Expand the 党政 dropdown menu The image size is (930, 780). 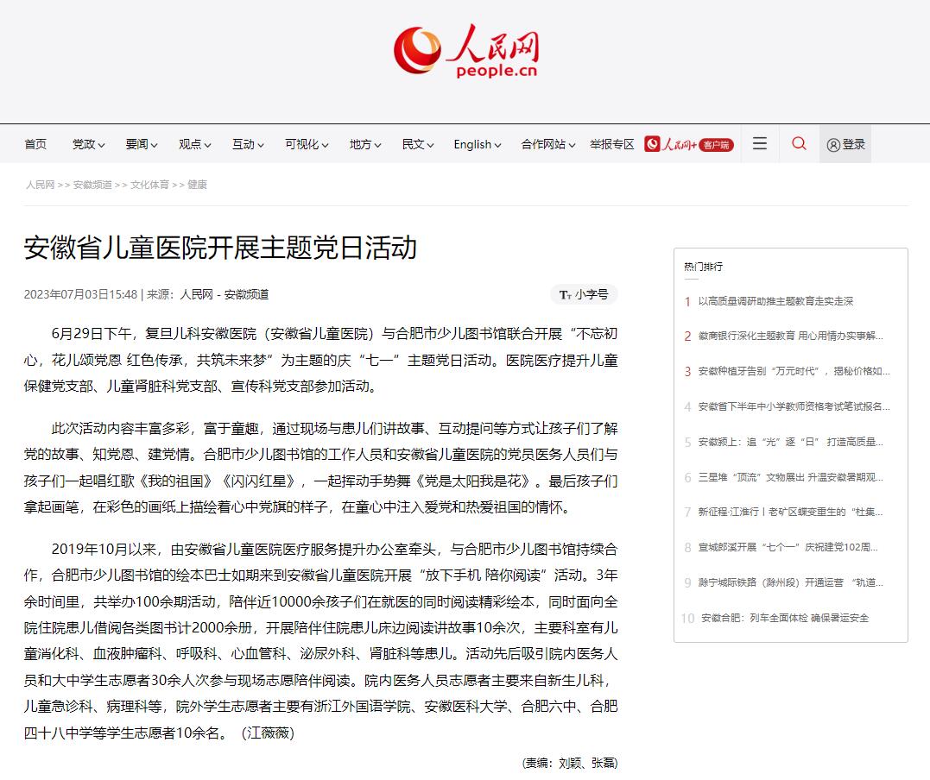(88, 144)
